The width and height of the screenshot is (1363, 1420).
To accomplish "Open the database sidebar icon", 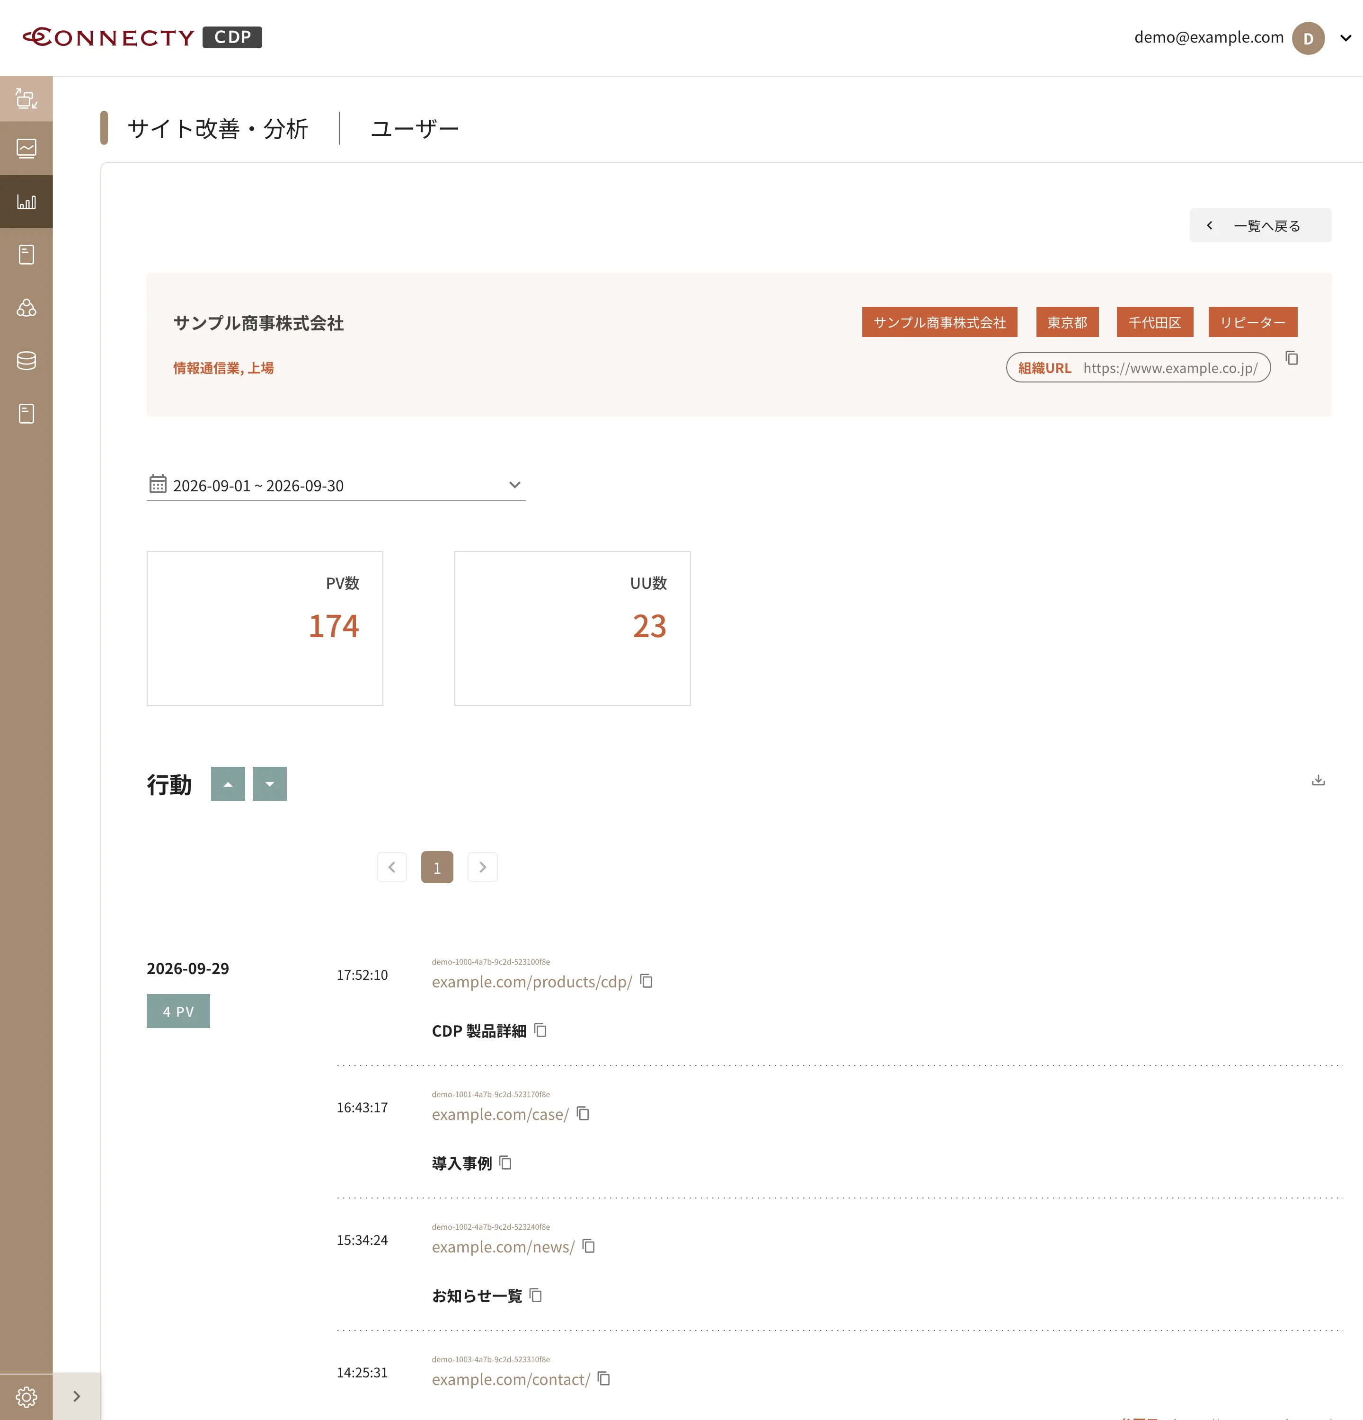I will pyautogui.click(x=26, y=361).
